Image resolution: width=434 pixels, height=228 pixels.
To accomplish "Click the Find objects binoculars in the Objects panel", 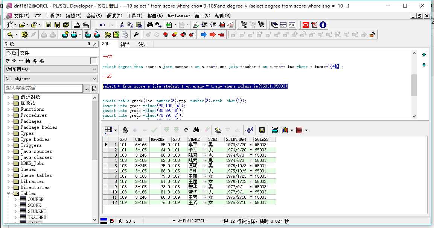I will tap(27, 61).
